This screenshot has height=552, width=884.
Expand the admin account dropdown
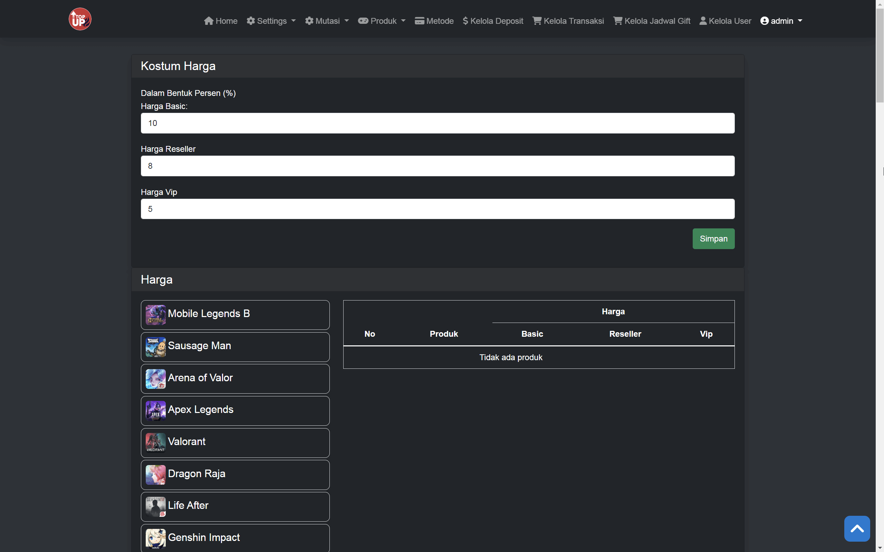tap(781, 21)
